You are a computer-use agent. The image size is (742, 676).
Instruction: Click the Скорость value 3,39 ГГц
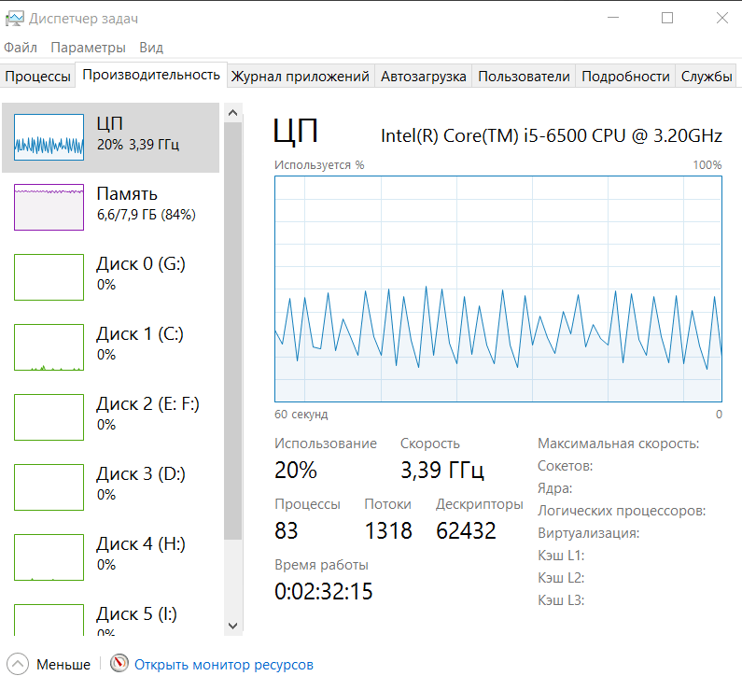(442, 470)
